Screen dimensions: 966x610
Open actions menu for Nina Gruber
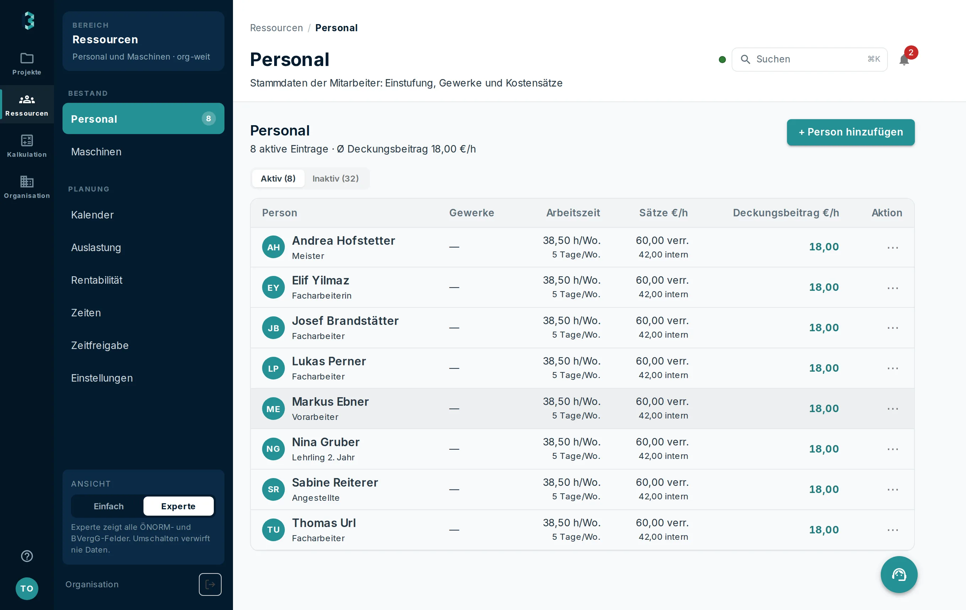click(x=892, y=449)
